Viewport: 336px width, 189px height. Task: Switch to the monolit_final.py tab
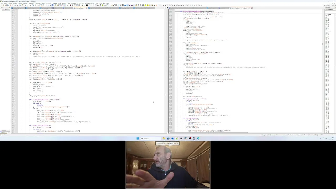point(79,8)
